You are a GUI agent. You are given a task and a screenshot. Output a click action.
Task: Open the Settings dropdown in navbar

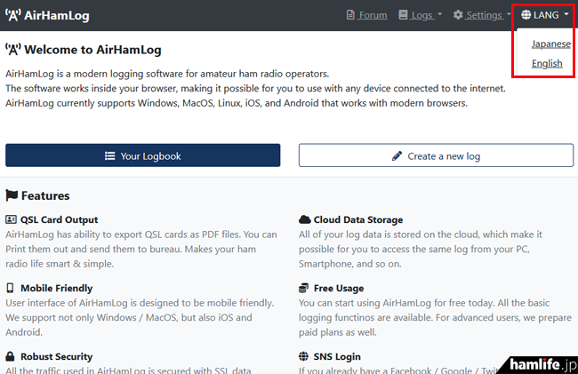481,15
